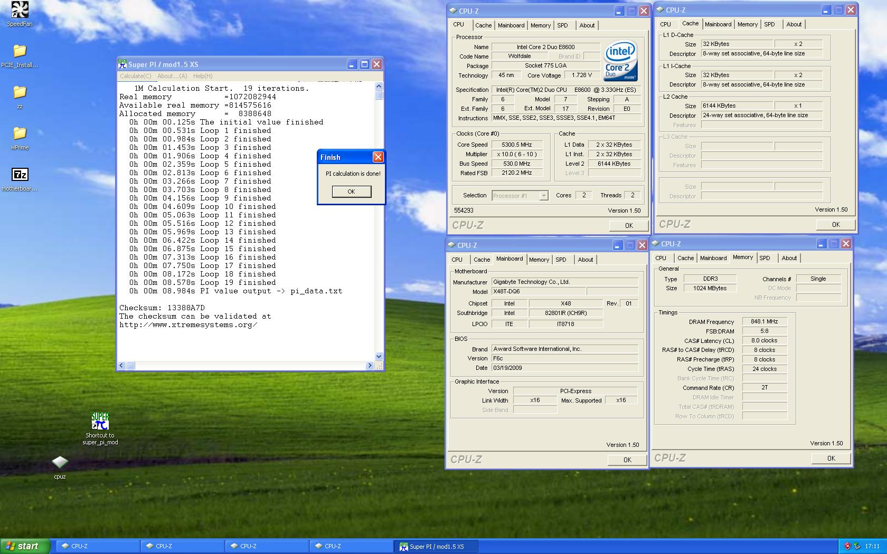Viewport: 887px width, 554px height.
Task: Click the Intel Core 2 Duo logo
Action: [620, 61]
